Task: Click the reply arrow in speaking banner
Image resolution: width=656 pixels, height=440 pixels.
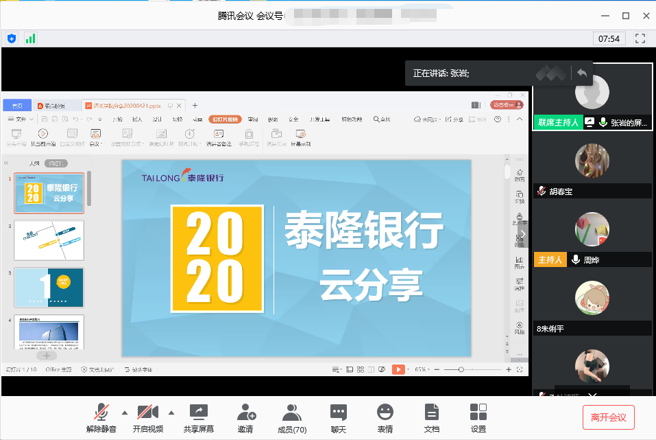Action: (582, 73)
